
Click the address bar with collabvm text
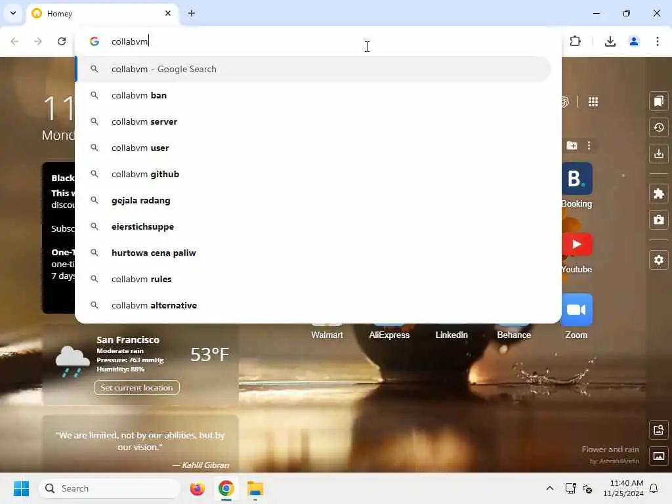pos(318,41)
